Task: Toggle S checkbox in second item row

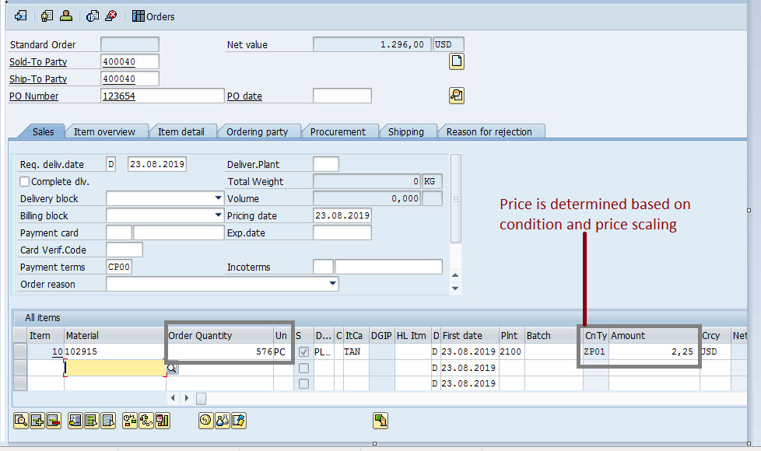Action: [303, 368]
